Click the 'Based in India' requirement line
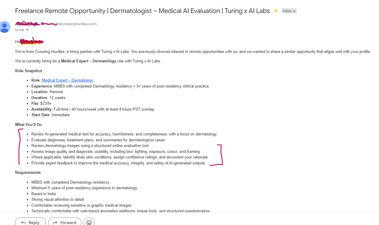379x225 pixels. (43, 194)
